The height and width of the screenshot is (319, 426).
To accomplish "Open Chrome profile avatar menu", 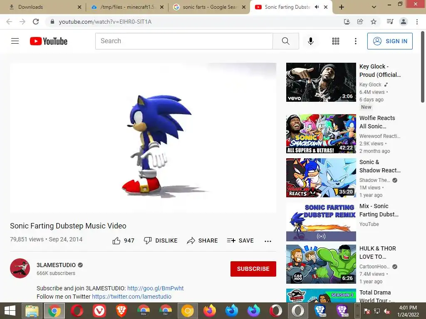I will tap(404, 22).
